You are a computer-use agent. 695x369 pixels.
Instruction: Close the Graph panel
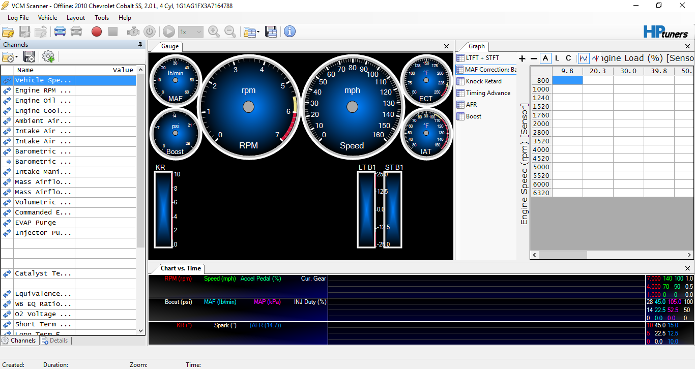[x=688, y=46]
